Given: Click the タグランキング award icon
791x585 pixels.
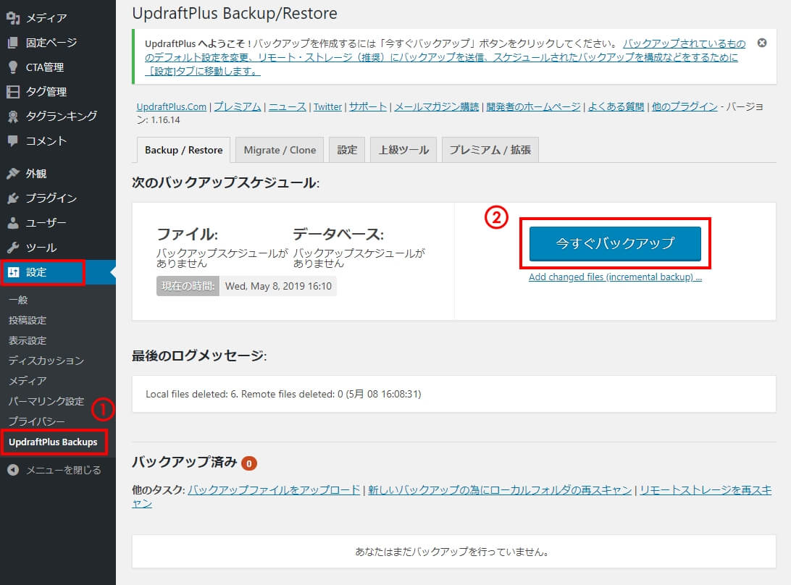Looking at the screenshot, I should 13,117.
